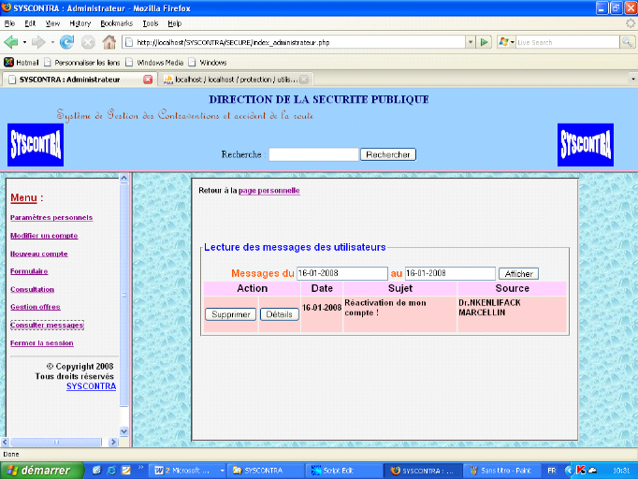The width and height of the screenshot is (638, 479).
Task: Open the History menu
Action: 80,22
